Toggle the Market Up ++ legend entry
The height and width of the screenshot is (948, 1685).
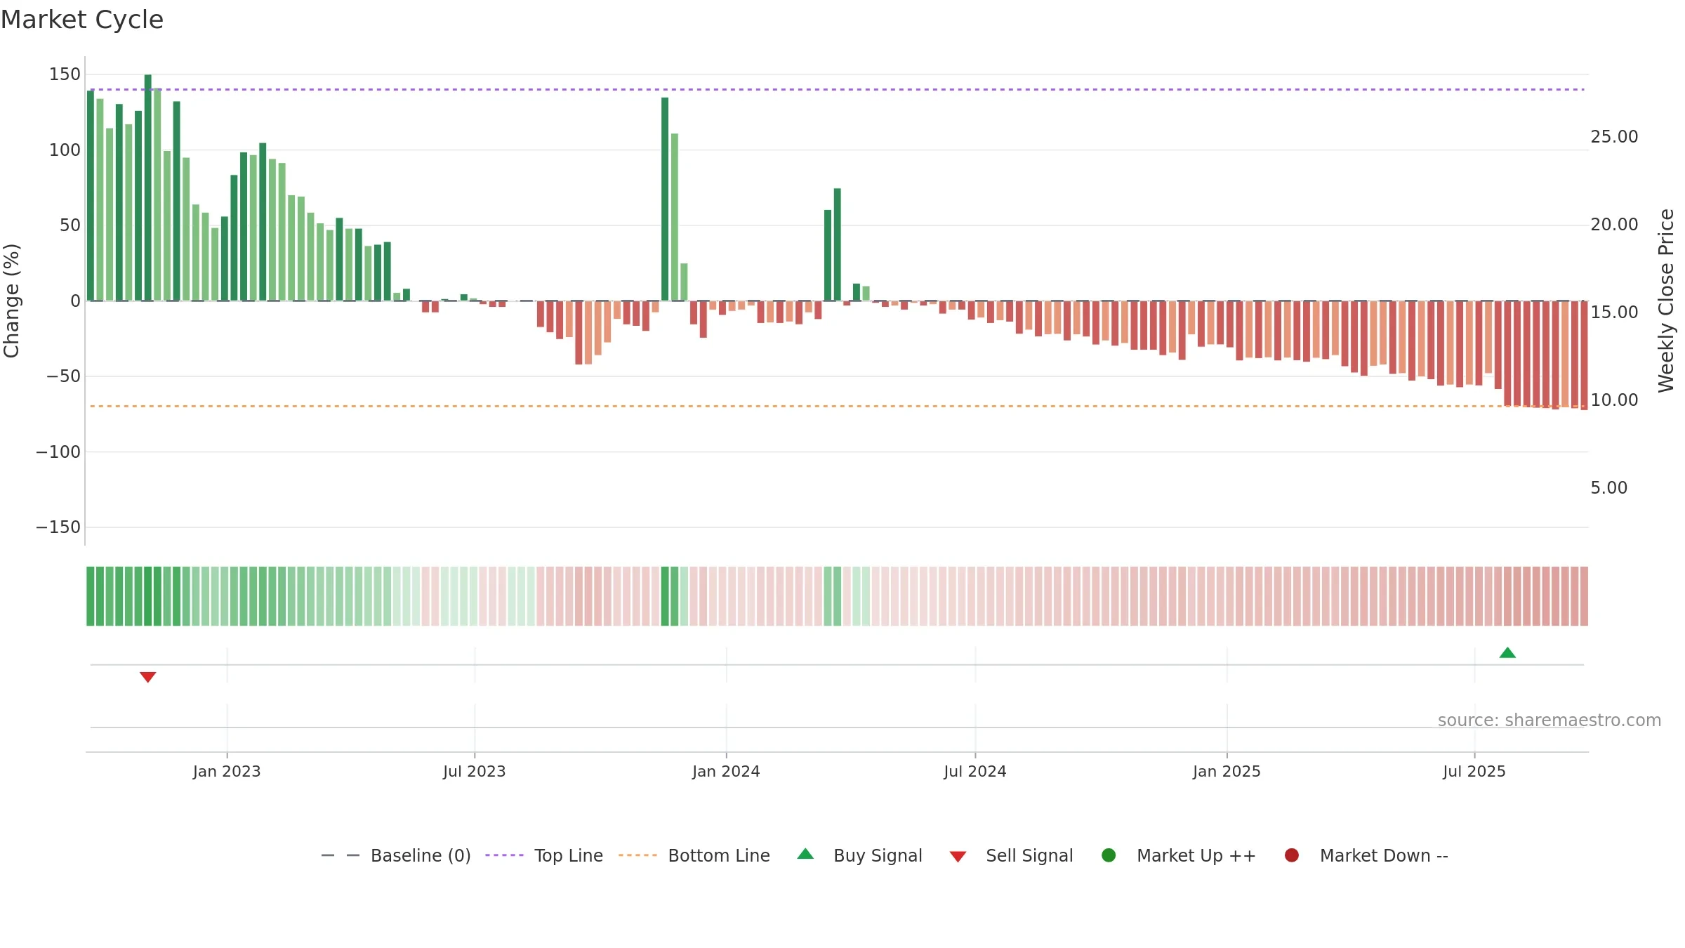(x=1179, y=856)
